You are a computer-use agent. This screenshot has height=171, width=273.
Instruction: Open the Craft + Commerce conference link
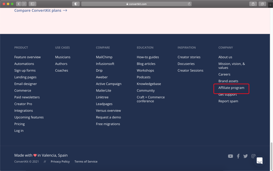[151, 99]
